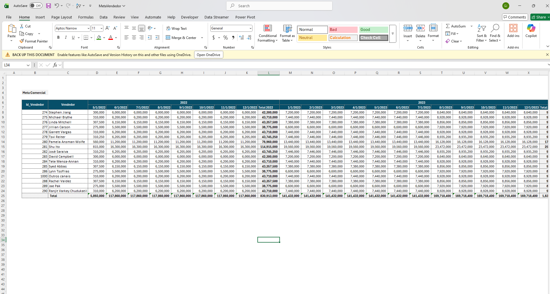Screen dimensions: 550x294
Task: Toggle the AutoSave switch
Action: tap(36, 6)
